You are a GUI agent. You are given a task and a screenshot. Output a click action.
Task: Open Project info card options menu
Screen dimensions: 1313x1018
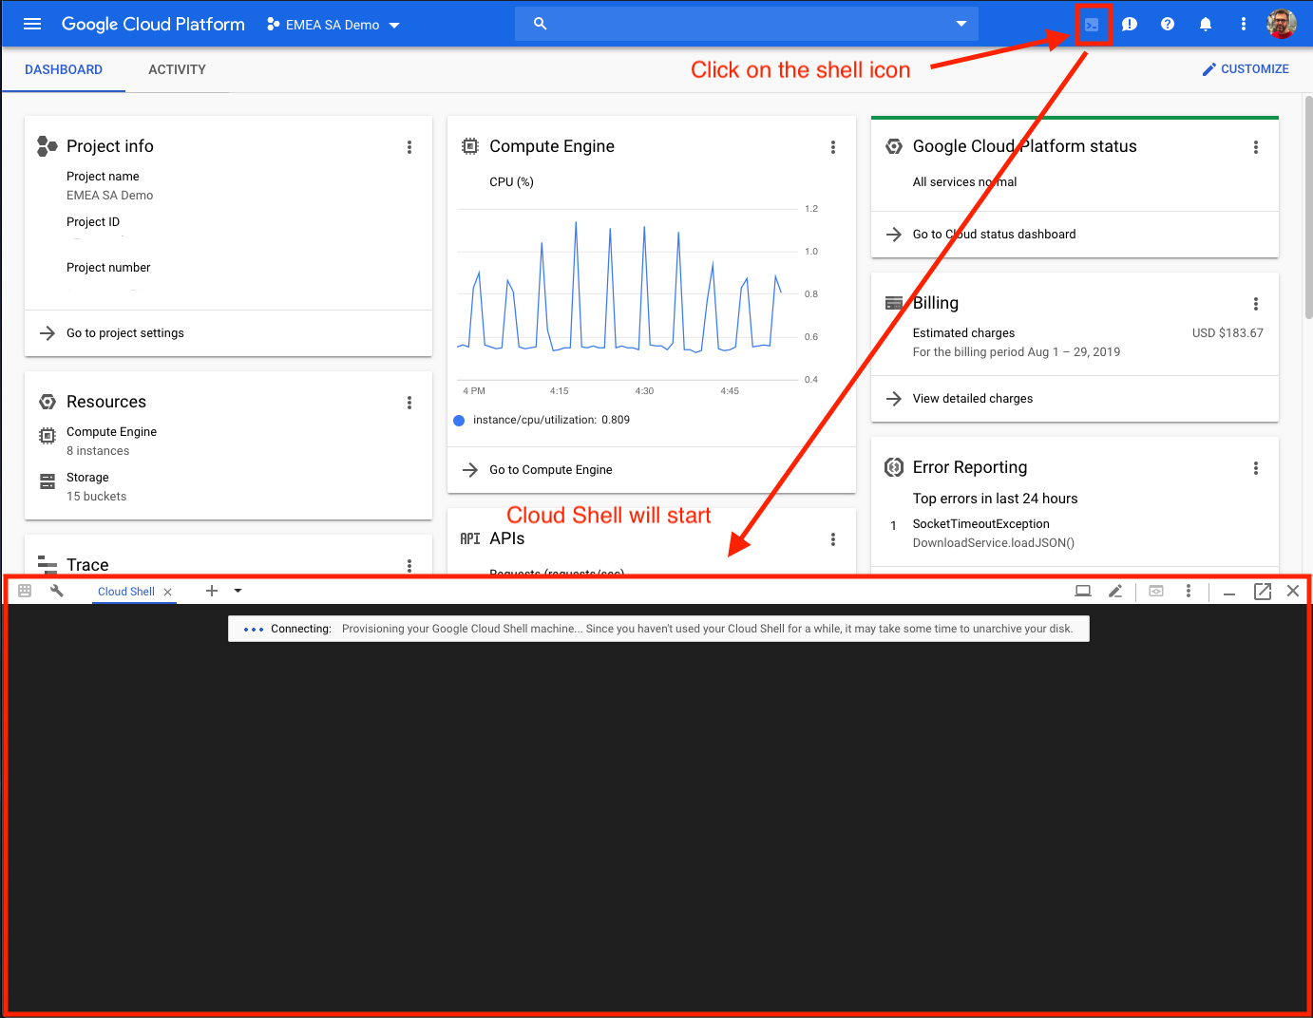409,147
